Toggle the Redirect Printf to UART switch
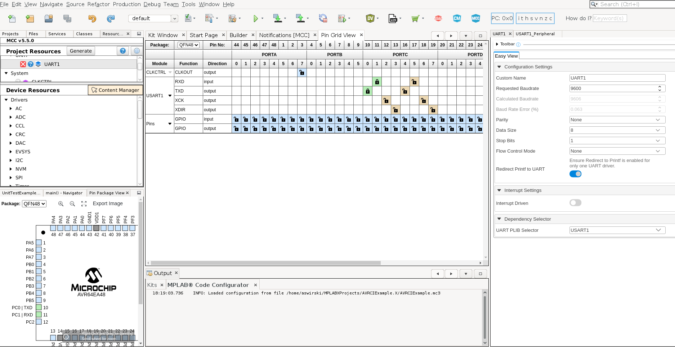The image size is (675, 347). coord(576,174)
